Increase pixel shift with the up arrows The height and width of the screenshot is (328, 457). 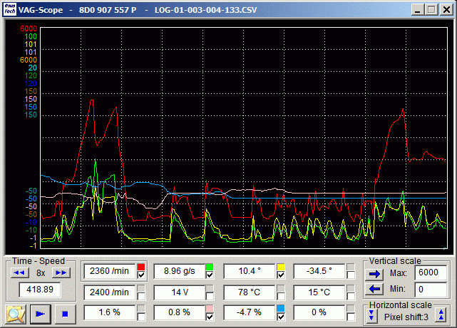441,315
